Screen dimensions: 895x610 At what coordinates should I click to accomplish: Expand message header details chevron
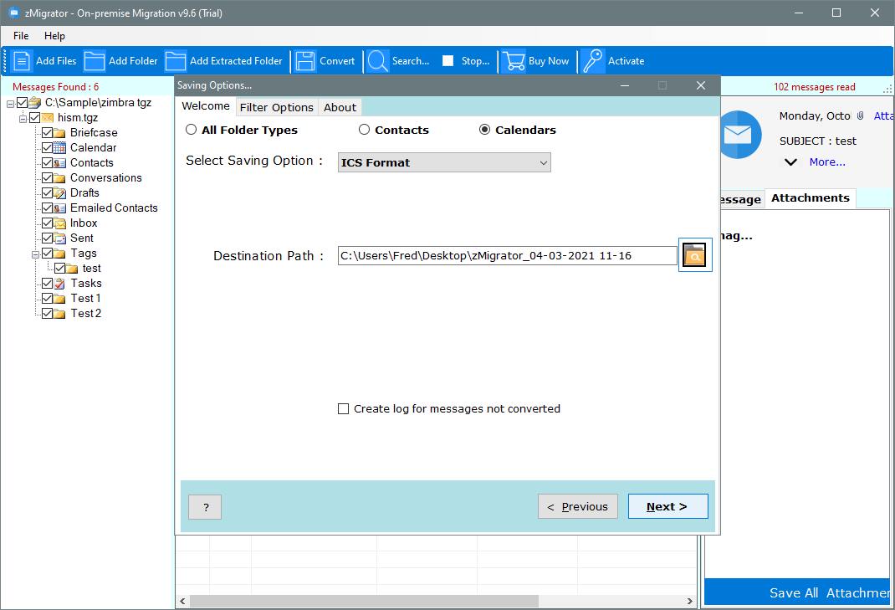coord(790,162)
